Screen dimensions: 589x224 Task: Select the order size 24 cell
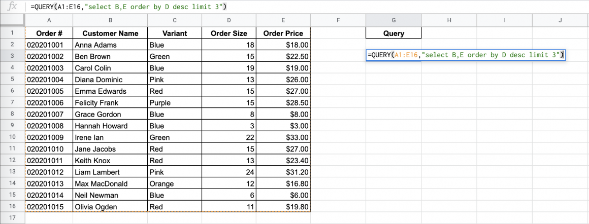[x=228, y=172]
